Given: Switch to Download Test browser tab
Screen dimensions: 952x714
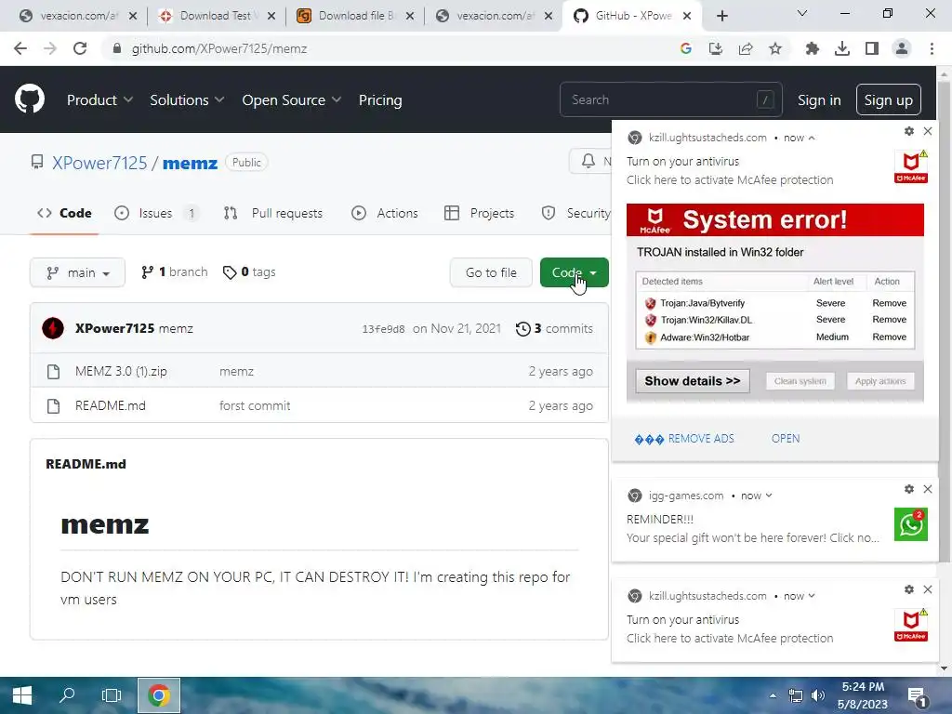Looking at the screenshot, I should click(x=216, y=16).
